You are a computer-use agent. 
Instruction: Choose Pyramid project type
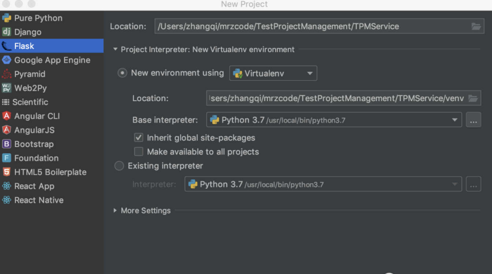pyautogui.click(x=52, y=74)
